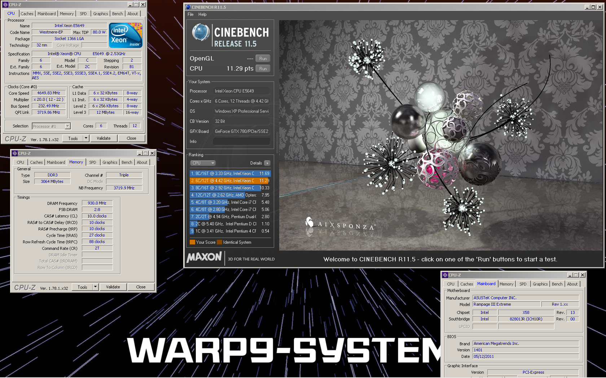Switch to Caches tab in Mainboard window
Screen dimensions: 606x378
pyautogui.click(x=467, y=284)
